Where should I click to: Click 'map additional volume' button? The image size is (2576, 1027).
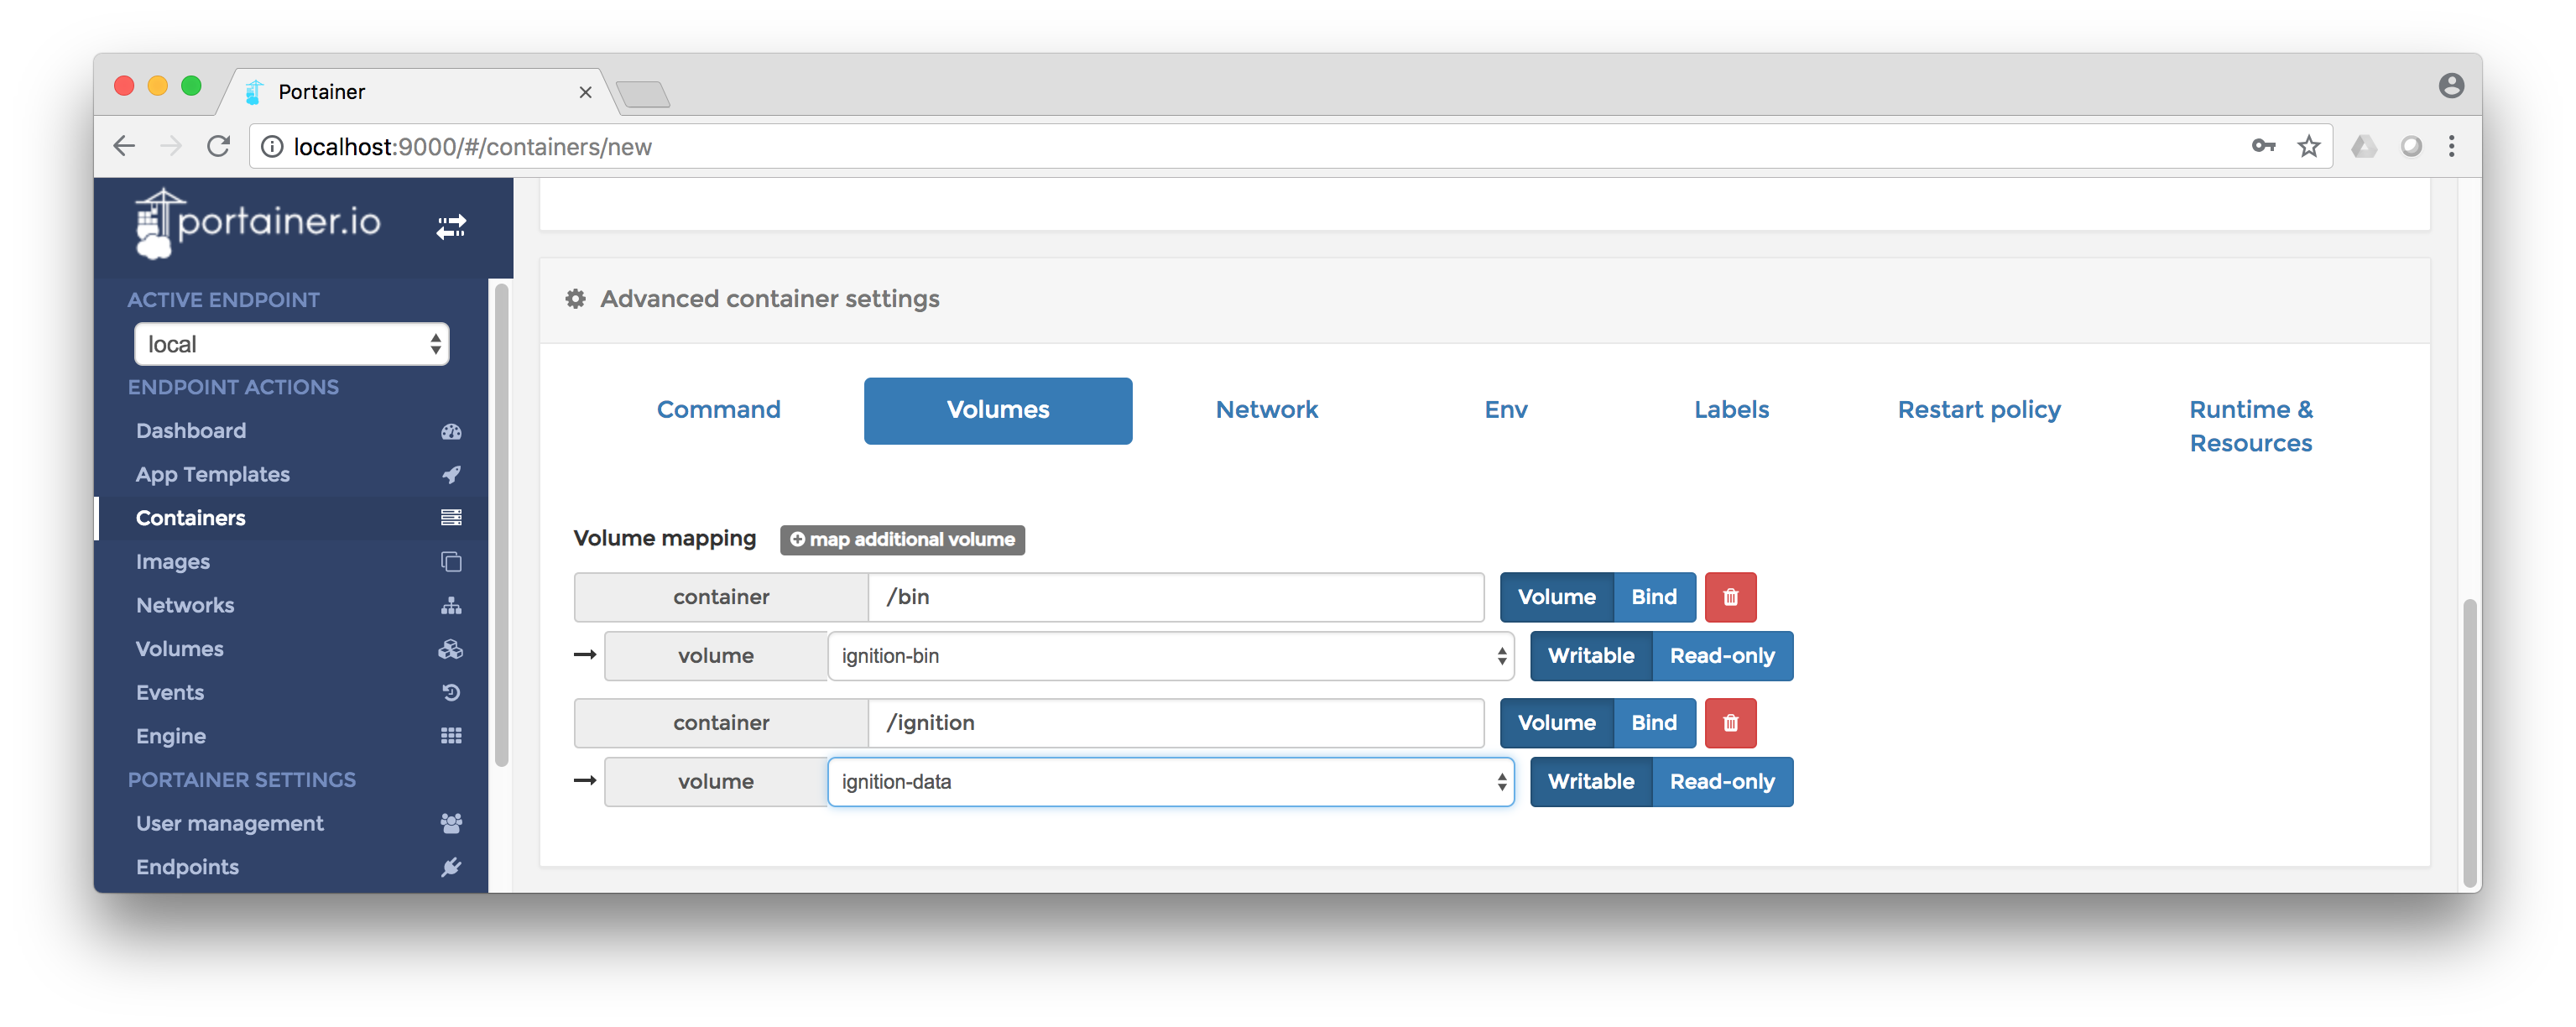tap(902, 540)
